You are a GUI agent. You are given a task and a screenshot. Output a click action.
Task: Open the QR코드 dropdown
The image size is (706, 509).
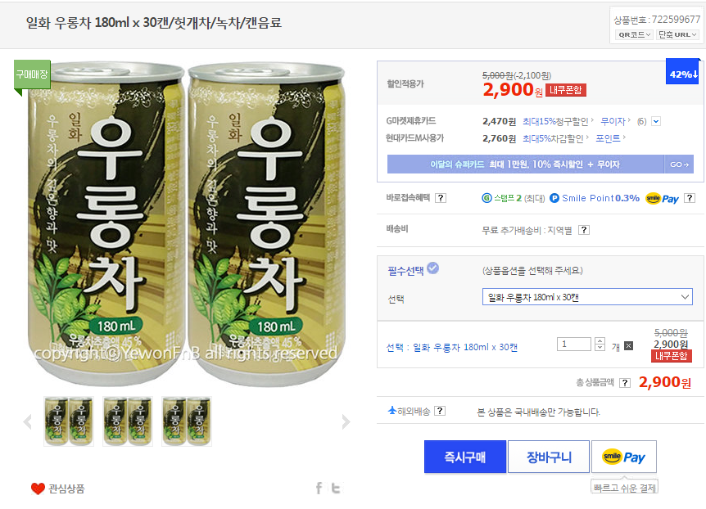click(635, 34)
